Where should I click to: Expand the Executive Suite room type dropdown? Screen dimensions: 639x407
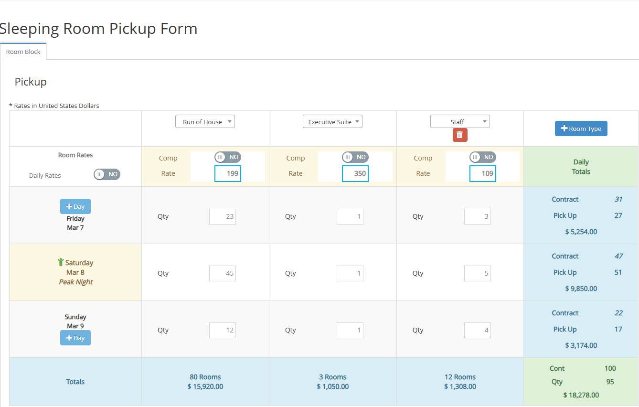[332, 122]
